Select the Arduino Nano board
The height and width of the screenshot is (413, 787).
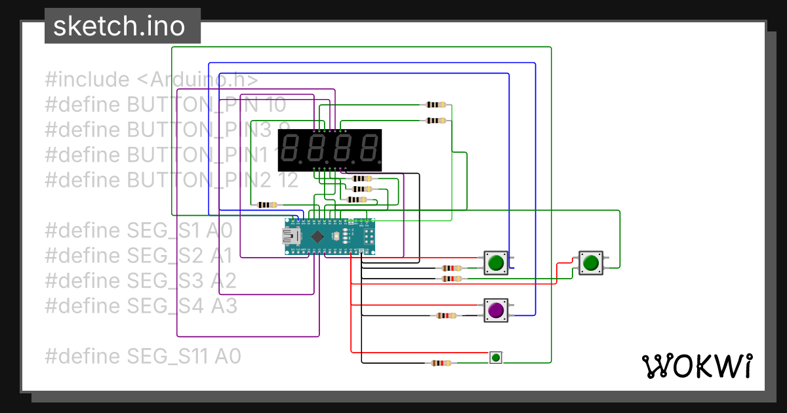(330, 236)
